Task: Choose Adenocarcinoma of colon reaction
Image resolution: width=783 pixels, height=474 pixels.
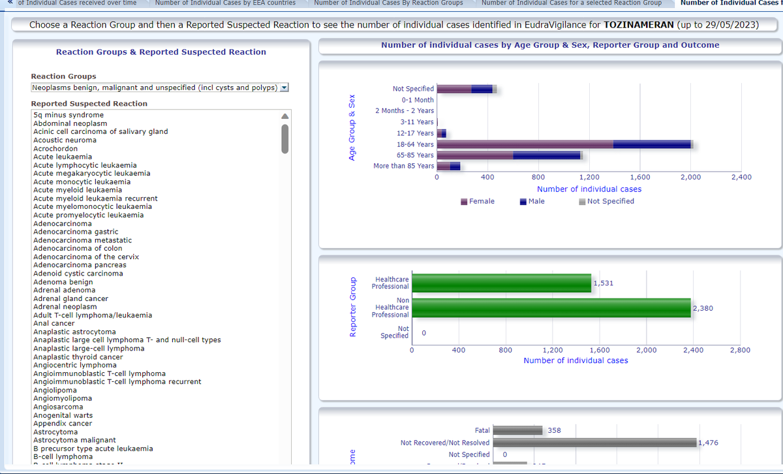Action: 78,248
